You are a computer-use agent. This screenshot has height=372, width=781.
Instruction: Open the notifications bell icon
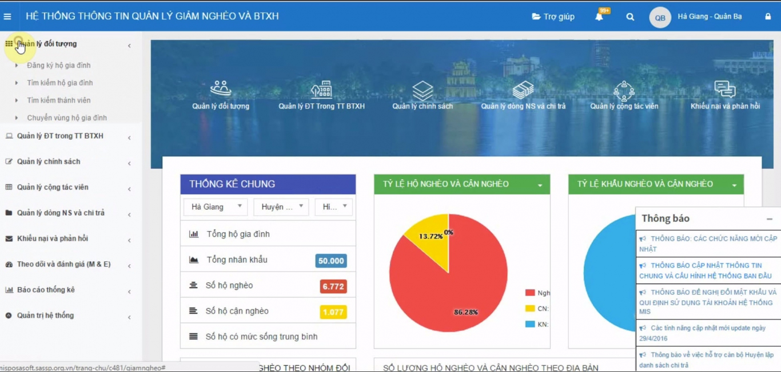point(599,17)
